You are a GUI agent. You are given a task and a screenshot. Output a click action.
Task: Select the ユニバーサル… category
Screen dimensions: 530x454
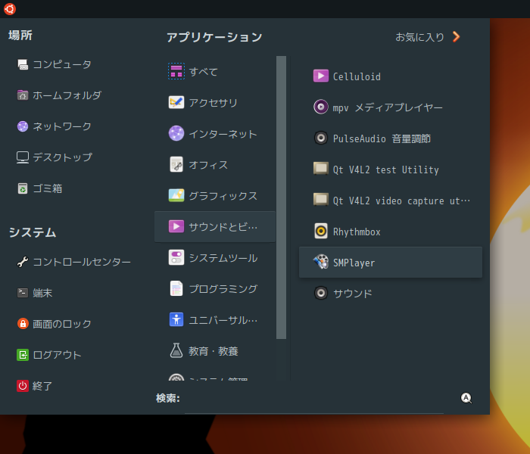point(215,320)
